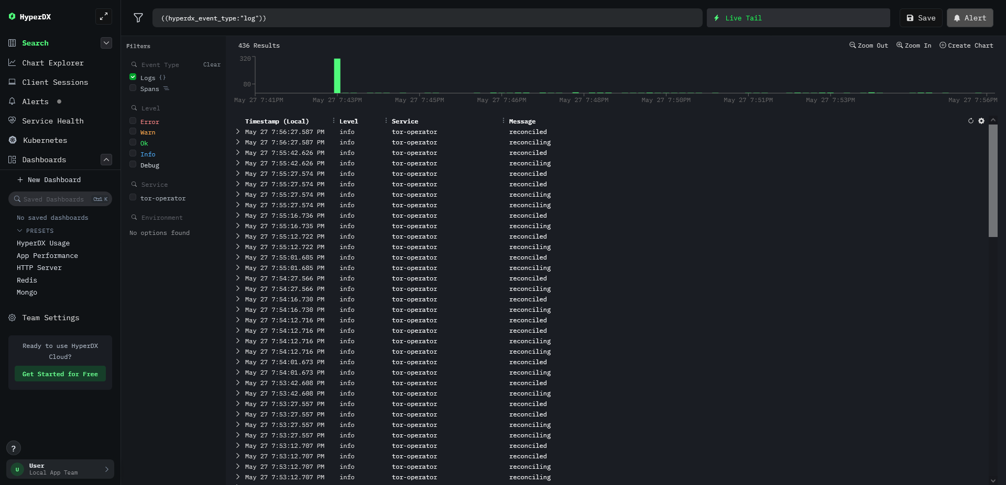The width and height of the screenshot is (1006, 485).
Task: Click the HyperDX logo icon
Action: [12, 17]
